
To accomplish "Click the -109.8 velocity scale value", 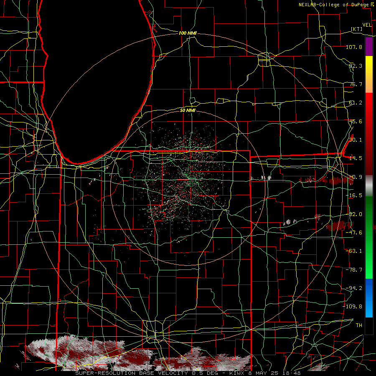I will coord(353,307).
